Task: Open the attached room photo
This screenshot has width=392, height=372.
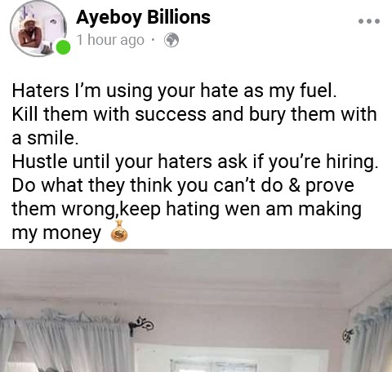Action: point(196,311)
